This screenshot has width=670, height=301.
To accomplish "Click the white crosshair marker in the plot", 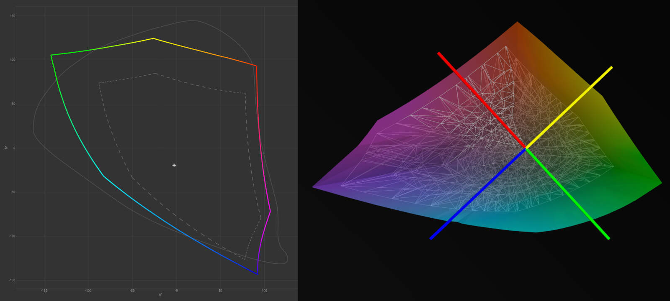I will pos(174,166).
